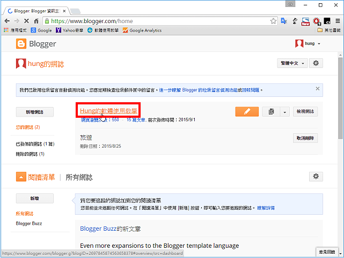The width and height of the screenshot is (344, 258).
Task: Open a new browser tab
Action: tap(75, 11)
